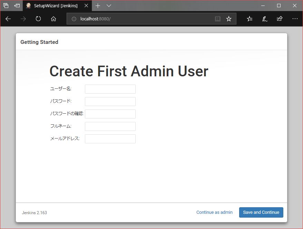The height and width of the screenshot is (229, 303).
Task: Click the メールアドレス input field
Action: [110, 139]
